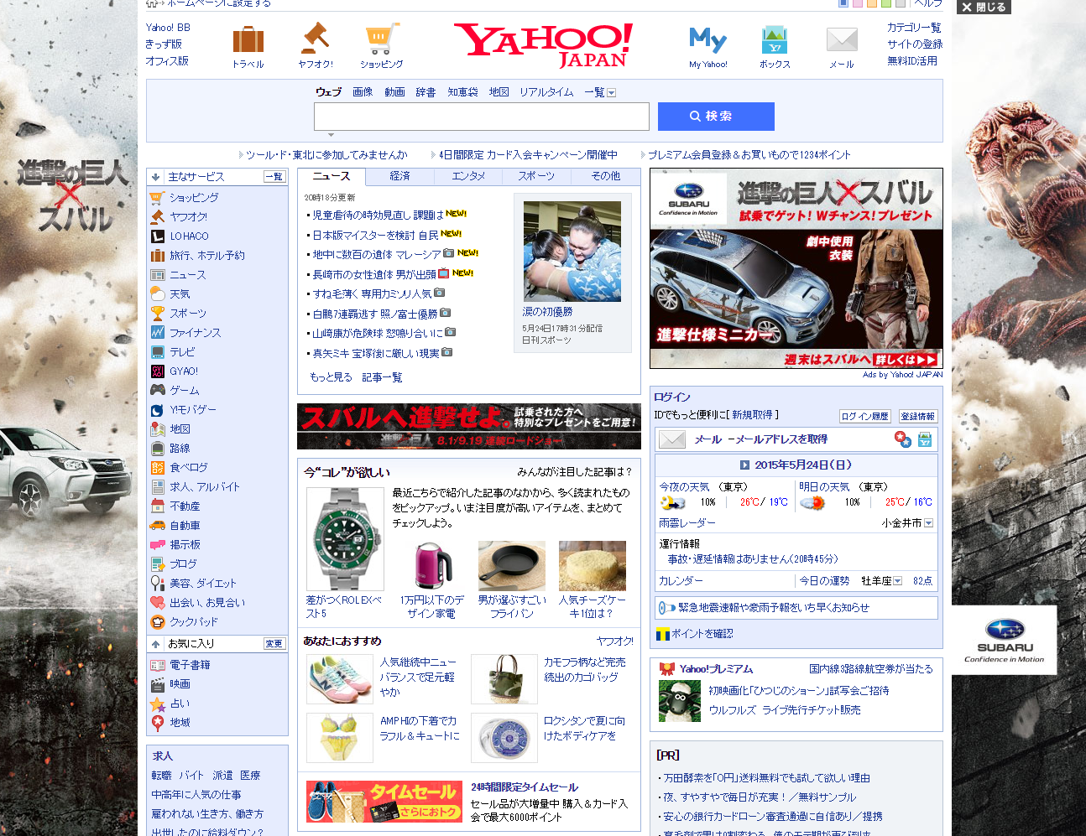1086x836 pixels.
Task: Open the sumo wrestler news photo
Action: click(x=572, y=252)
